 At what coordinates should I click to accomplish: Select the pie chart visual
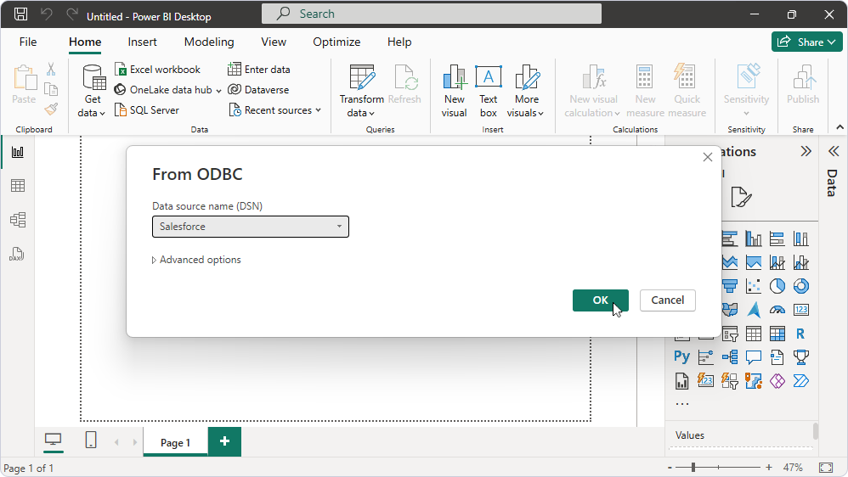pos(777,286)
